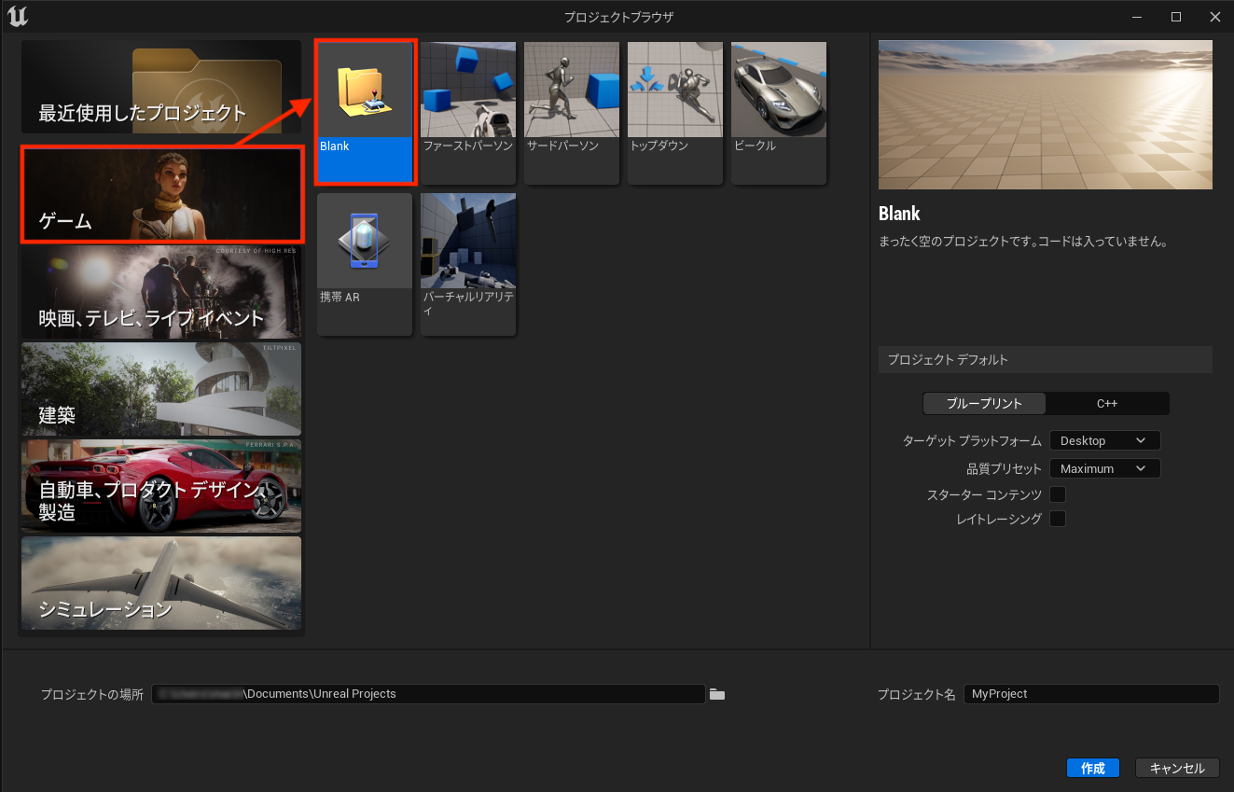This screenshot has height=792, width=1234.
Task: Click the キャンセル button
Action: pyautogui.click(x=1177, y=768)
